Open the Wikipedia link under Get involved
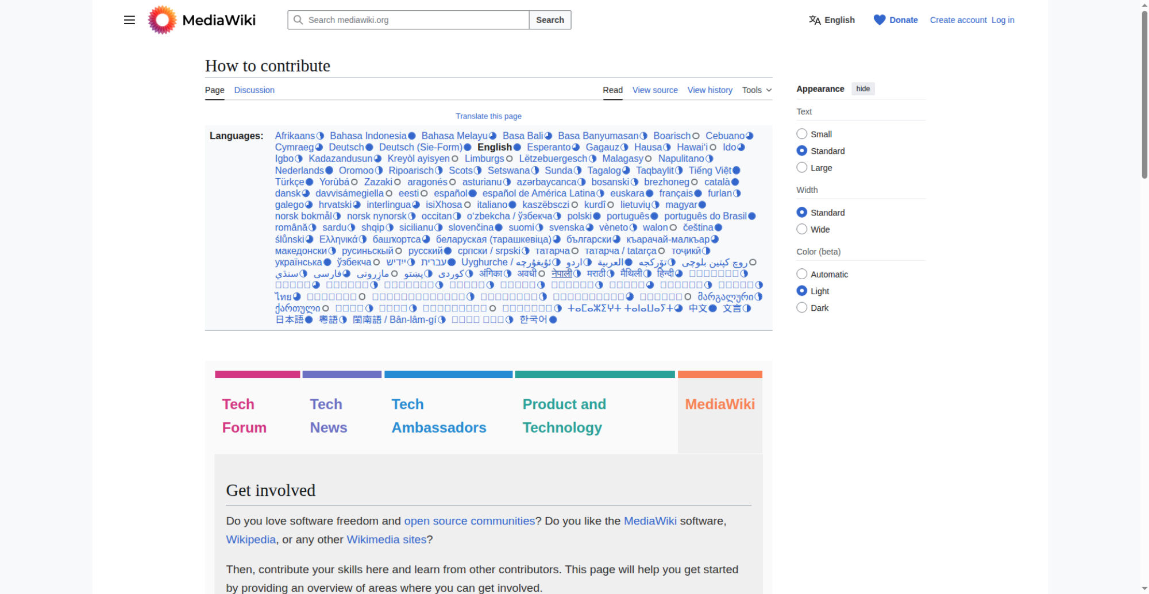Image resolution: width=1149 pixels, height=594 pixels. [250, 539]
